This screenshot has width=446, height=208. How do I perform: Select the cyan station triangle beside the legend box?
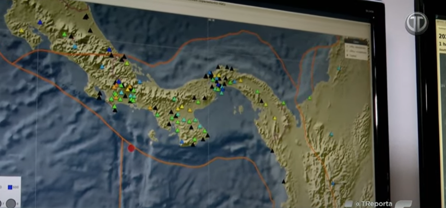pyautogui.click(x=339, y=68)
